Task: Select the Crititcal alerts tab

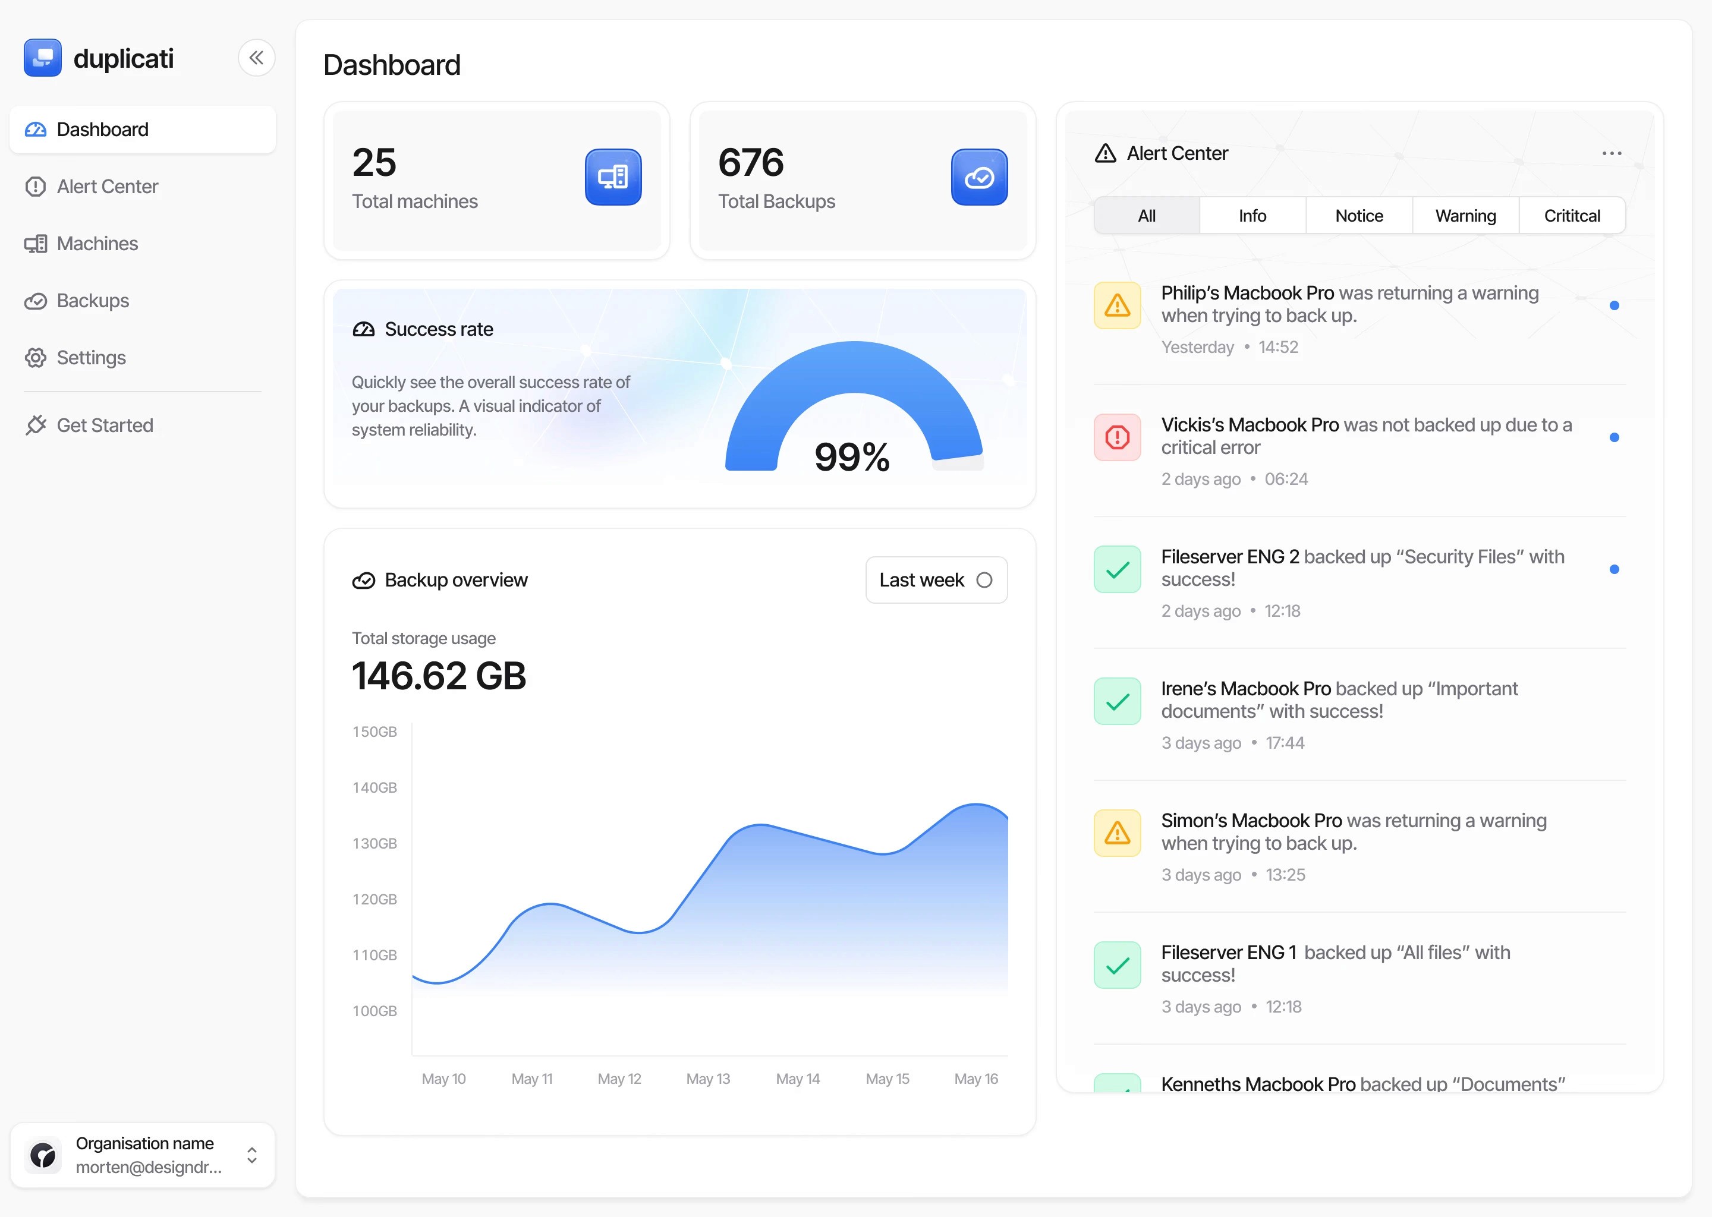Action: tap(1571, 216)
